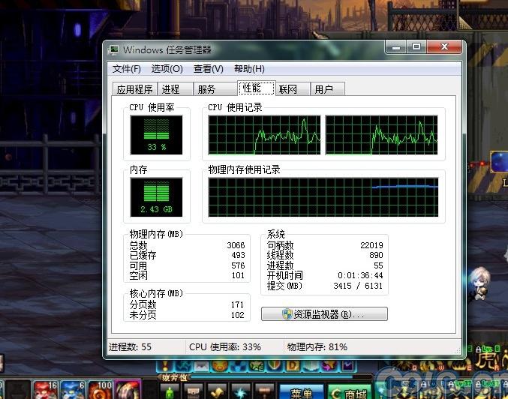Screen dimensions: 508x399
Task: Minimize the Task Manager window
Action: (x=396, y=47)
